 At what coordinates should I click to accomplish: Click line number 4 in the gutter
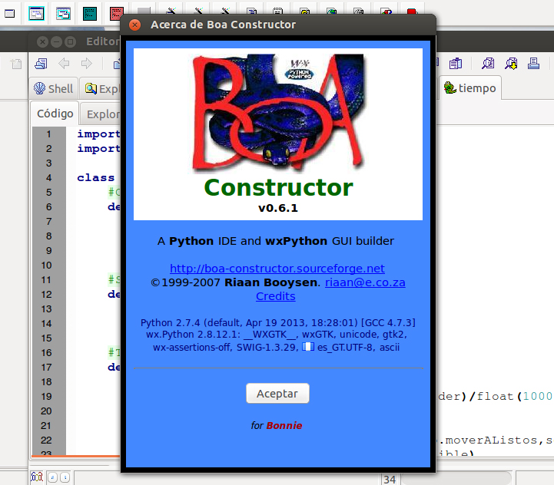tap(48, 177)
